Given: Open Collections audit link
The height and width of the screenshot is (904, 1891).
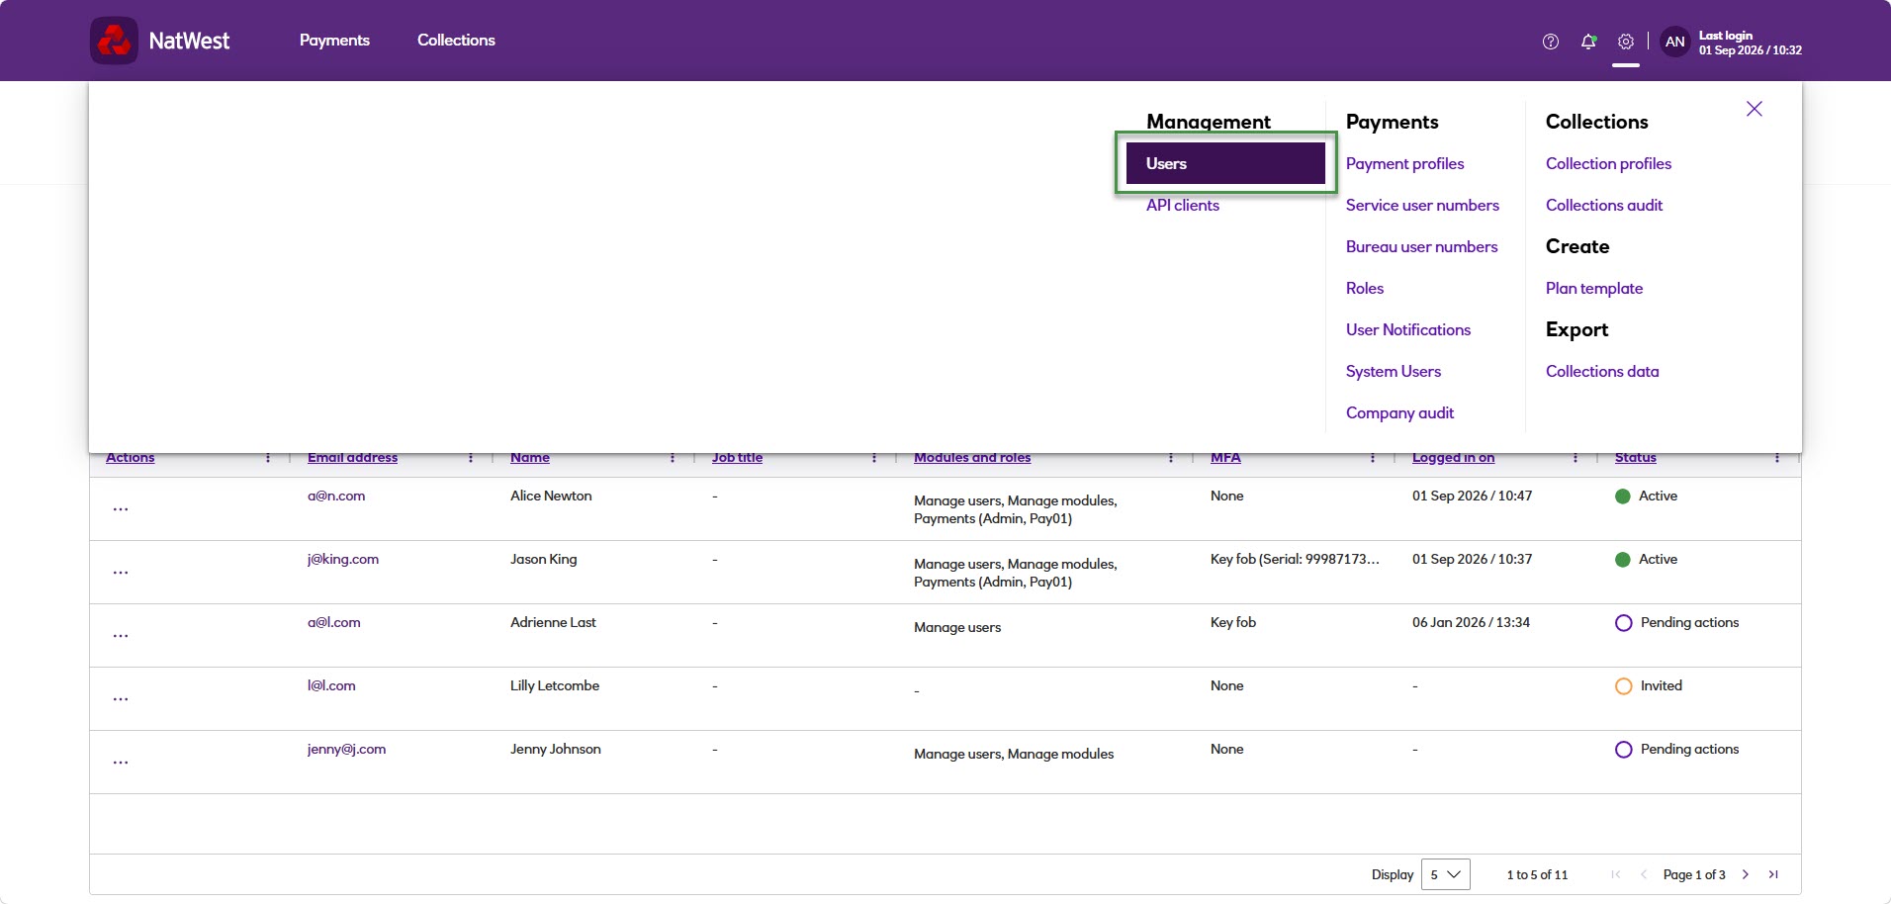Looking at the screenshot, I should point(1604,205).
